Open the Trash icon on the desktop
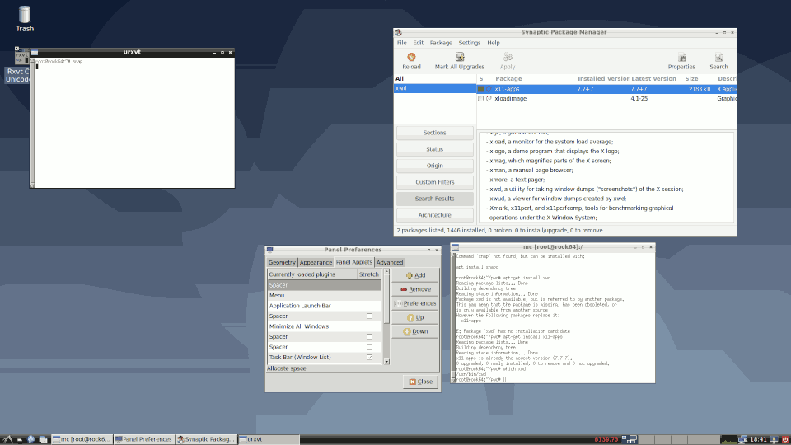Screen dimensions: 791x445 tap(25, 14)
